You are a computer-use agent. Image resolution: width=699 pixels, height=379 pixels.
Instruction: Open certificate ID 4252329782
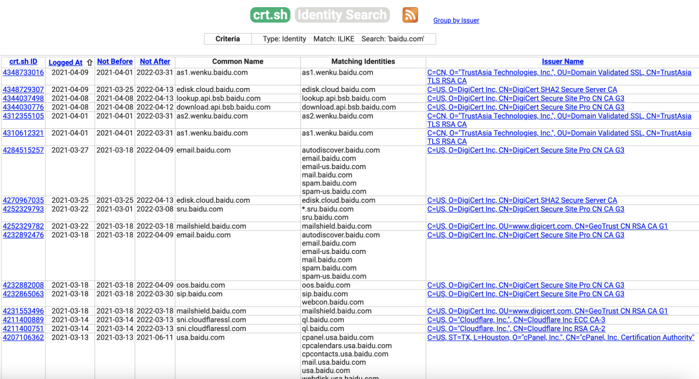[23, 226]
